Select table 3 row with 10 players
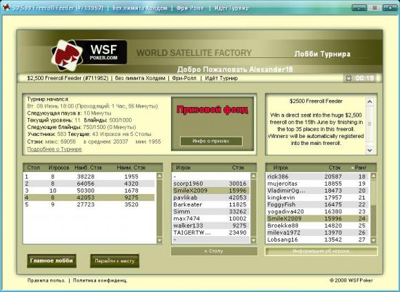Screen dimensions: 400x292 (89, 191)
